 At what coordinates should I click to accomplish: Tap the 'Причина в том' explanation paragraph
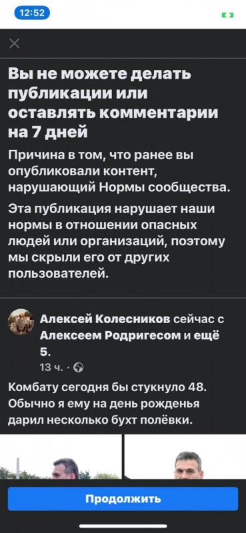click(x=119, y=171)
